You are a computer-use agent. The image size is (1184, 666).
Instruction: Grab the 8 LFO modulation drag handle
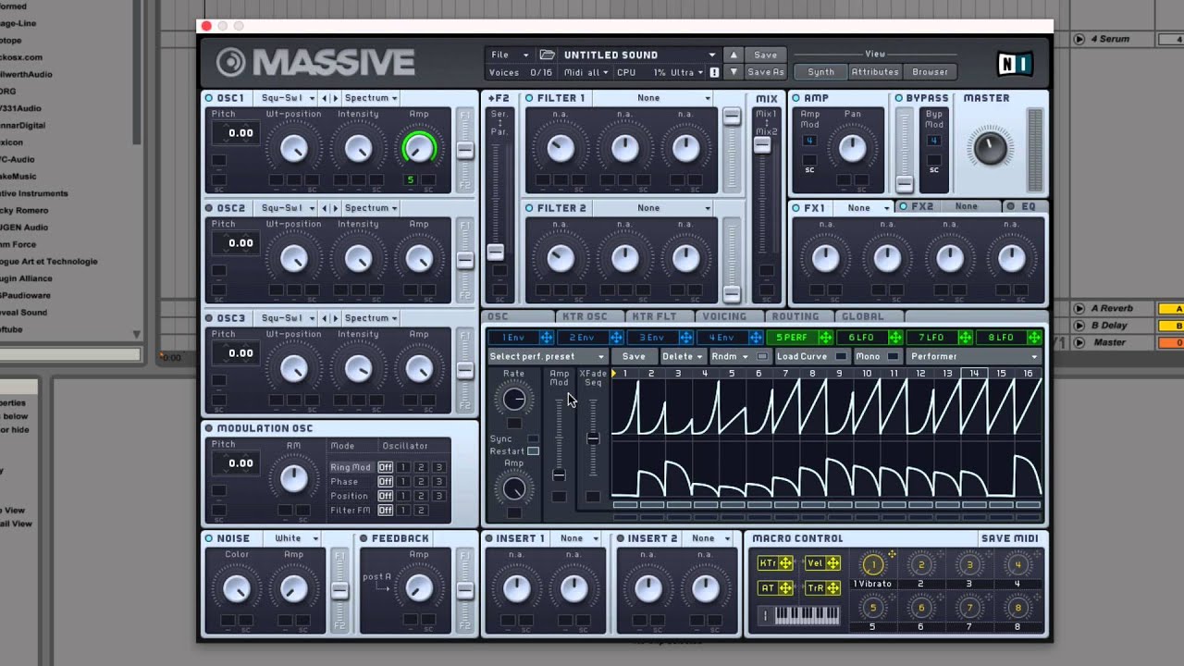[1033, 338]
